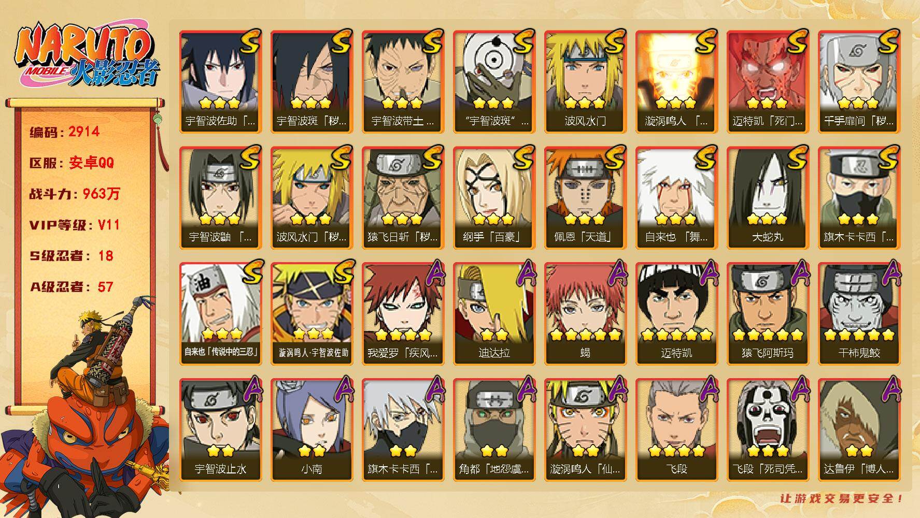920x518 pixels.
Task: Pick the 干柿鬼鲛 ninja card
Action: tap(859, 314)
